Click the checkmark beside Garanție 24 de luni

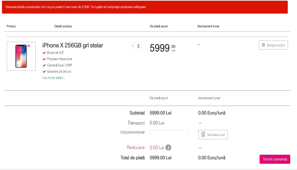pos(44,72)
